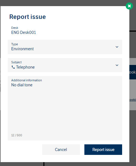The height and width of the screenshot is (166, 136).
Task: Click the ENG Desk001 desk name
Action: (24, 32)
